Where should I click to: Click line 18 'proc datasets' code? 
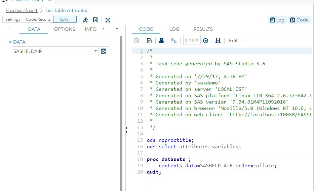click(x=169, y=159)
